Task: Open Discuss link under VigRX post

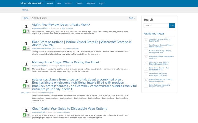Action: coord(70,28)
